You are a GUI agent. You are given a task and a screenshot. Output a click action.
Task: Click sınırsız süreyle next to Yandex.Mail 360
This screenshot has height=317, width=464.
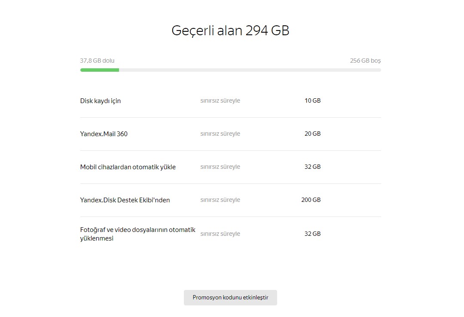(220, 134)
